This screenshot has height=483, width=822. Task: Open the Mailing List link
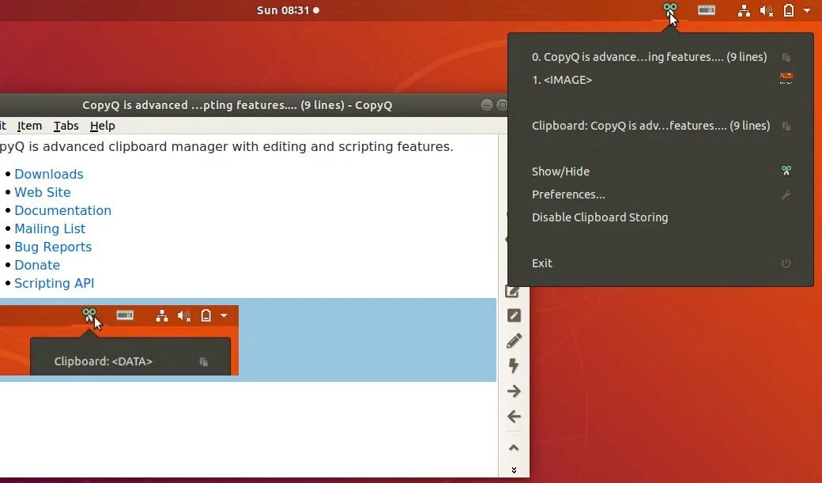50,228
